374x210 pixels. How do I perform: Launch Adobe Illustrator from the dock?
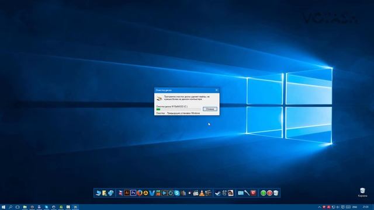(x=127, y=193)
